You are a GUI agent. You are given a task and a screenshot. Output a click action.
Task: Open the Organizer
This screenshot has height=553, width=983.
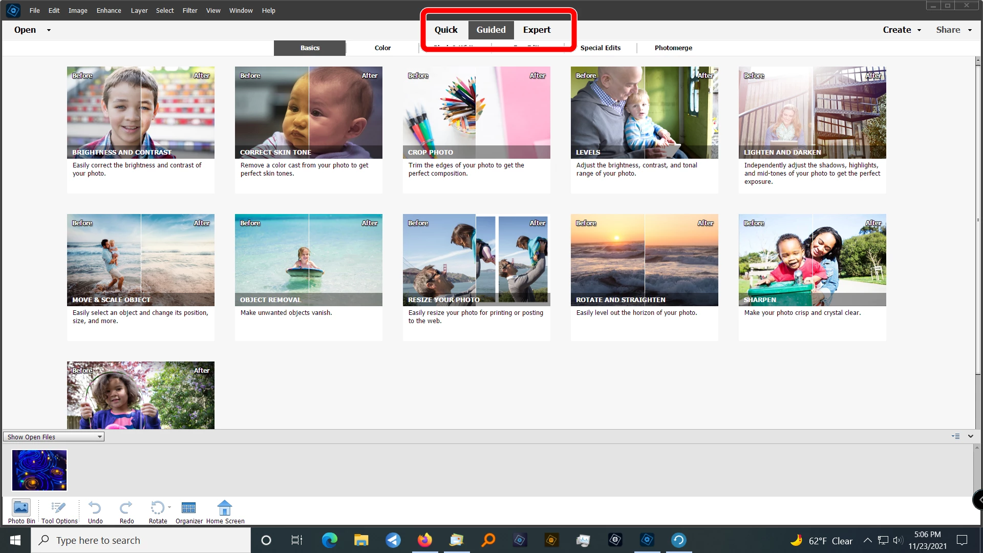(x=189, y=508)
